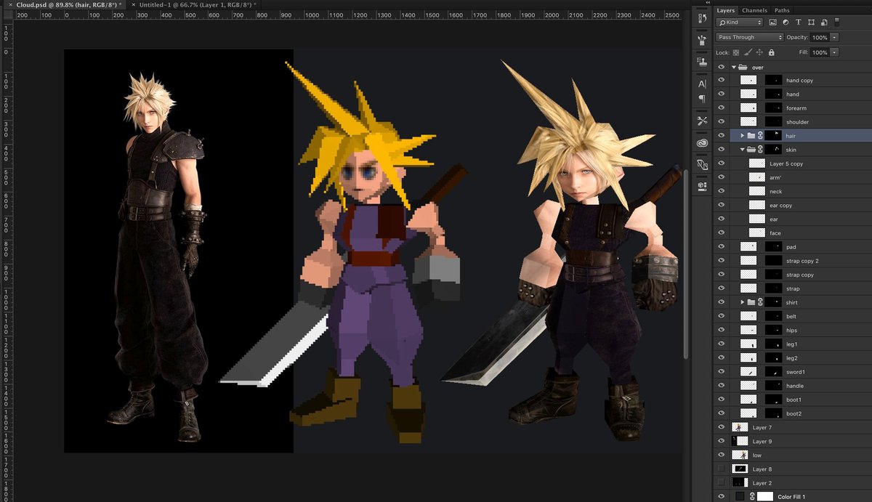Expand the hair layer group
The image size is (872, 502).
(x=742, y=136)
